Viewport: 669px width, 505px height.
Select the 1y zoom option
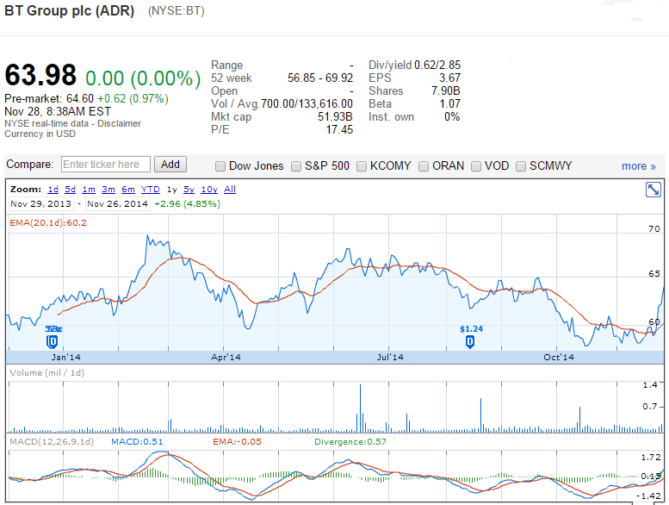click(172, 189)
